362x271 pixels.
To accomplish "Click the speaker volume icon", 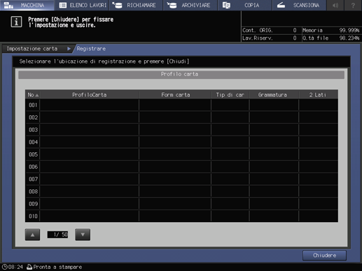I will coord(335,5).
